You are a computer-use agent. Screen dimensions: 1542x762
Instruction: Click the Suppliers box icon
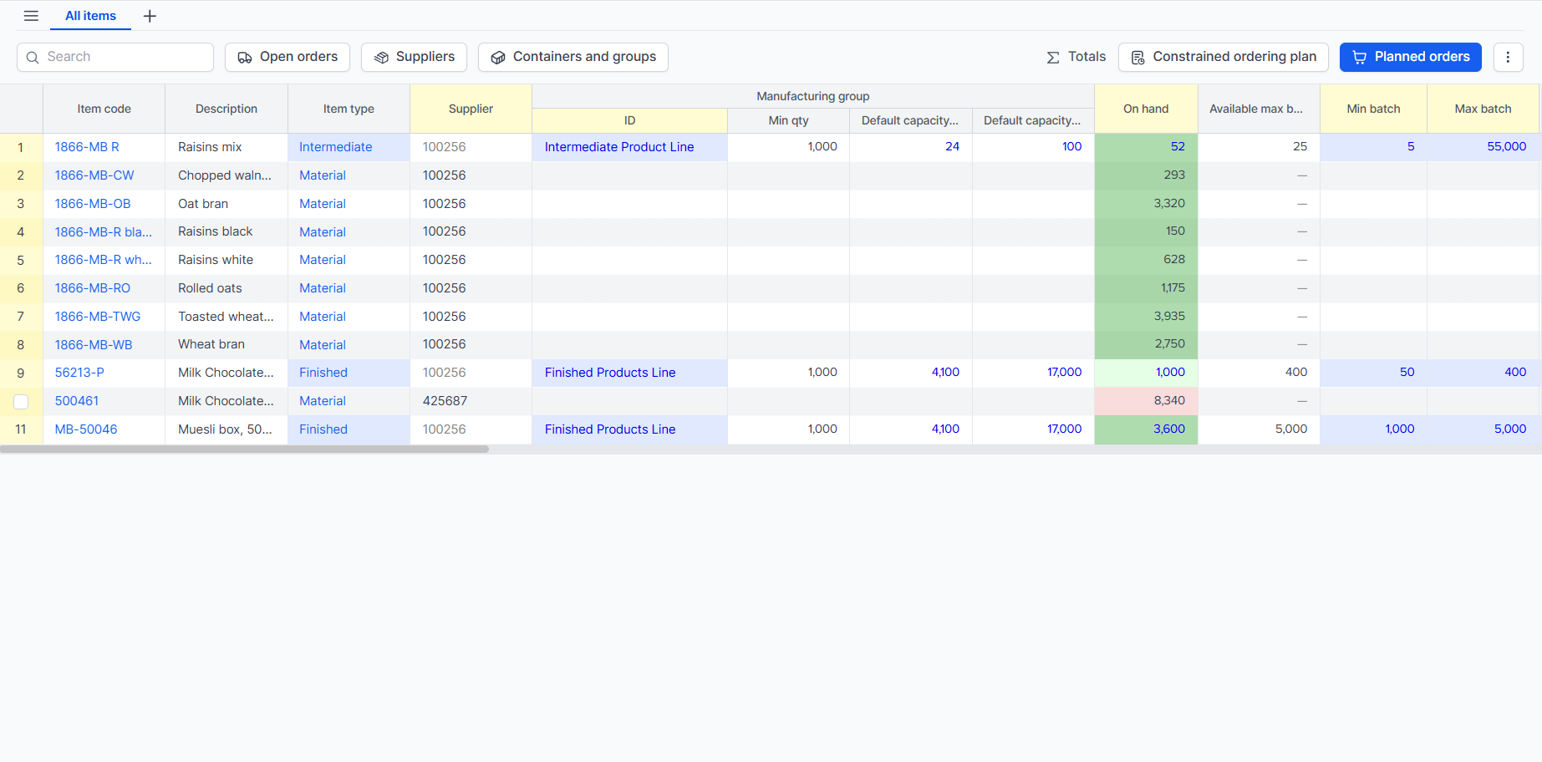pyautogui.click(x=381, y=58)
